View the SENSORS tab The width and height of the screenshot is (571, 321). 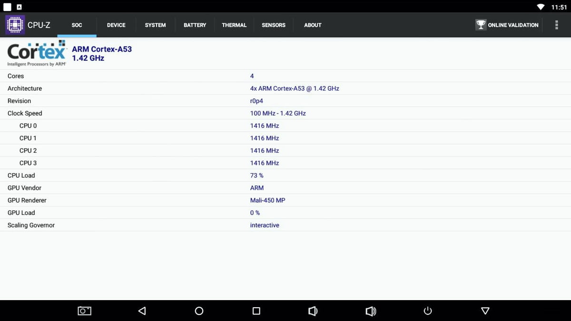274,25
